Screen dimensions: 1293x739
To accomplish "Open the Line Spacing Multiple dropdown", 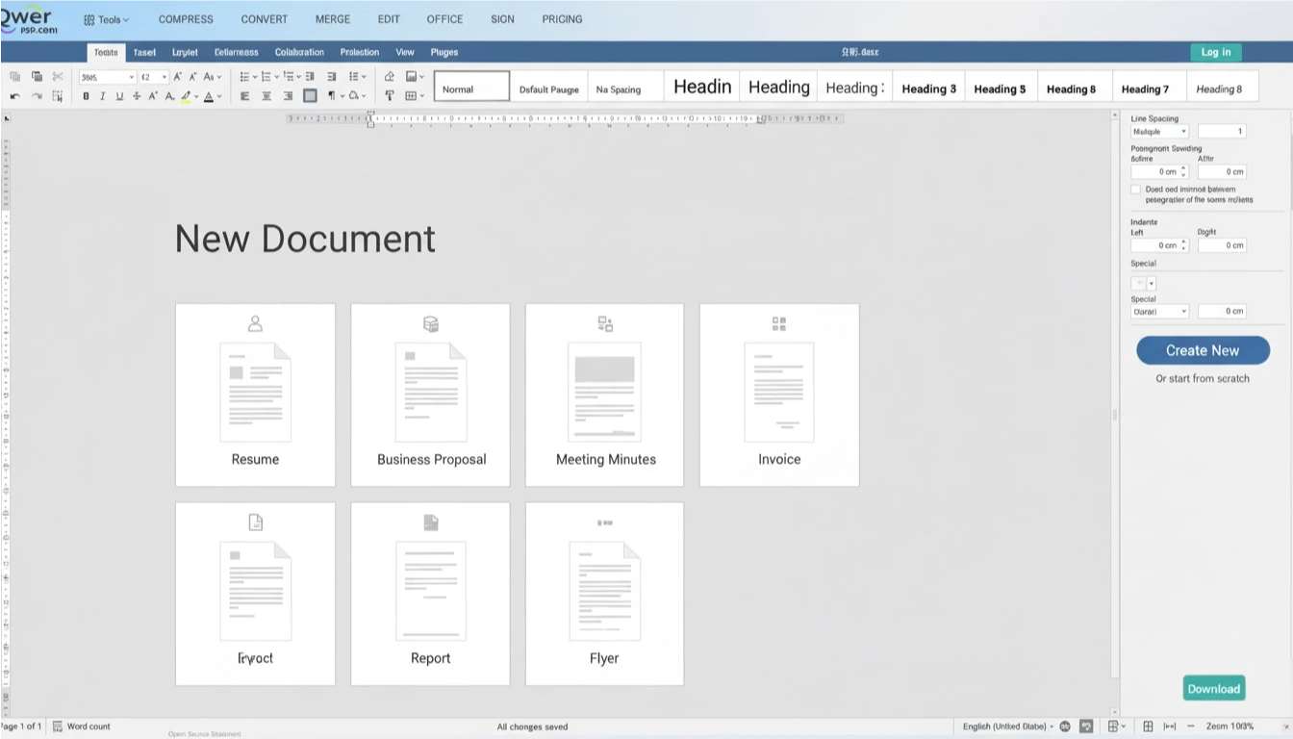I will pos(1160,131).
